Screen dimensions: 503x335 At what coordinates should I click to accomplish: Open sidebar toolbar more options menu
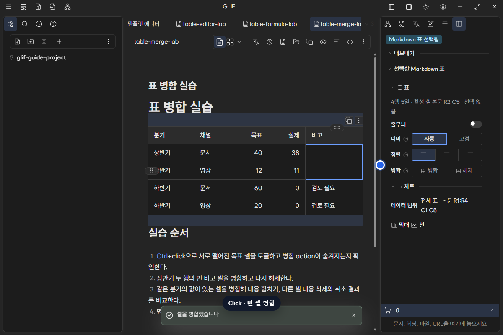[109, 41]
